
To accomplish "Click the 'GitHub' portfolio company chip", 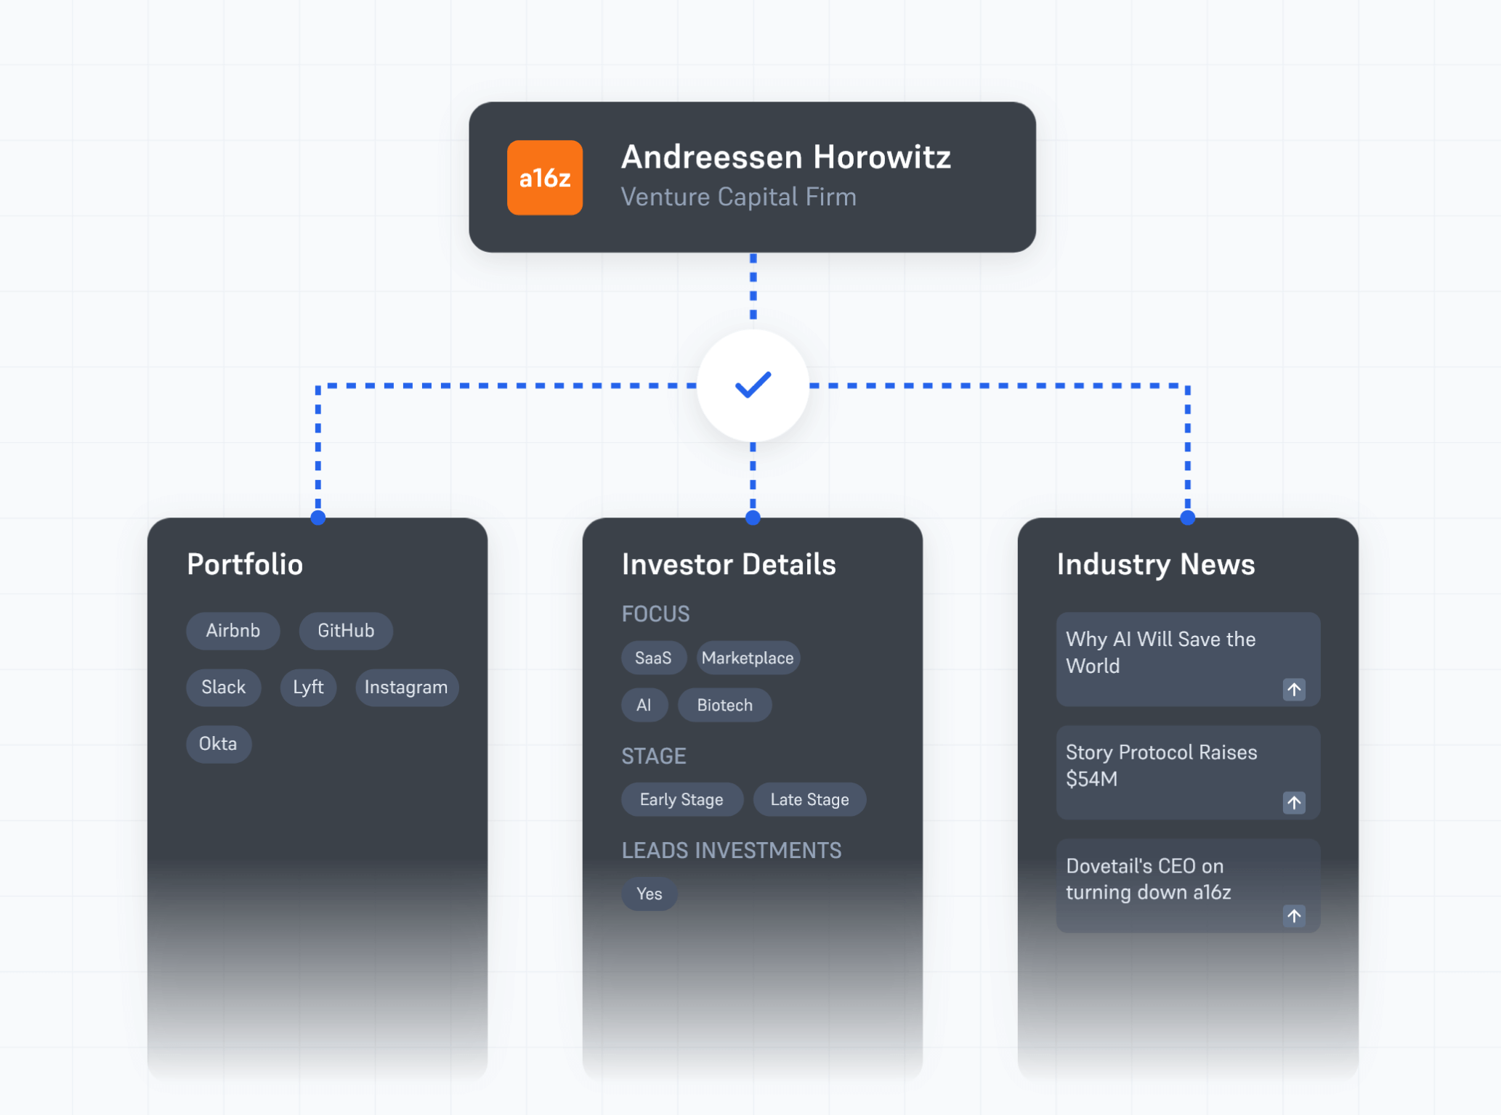I will [346, 631].
